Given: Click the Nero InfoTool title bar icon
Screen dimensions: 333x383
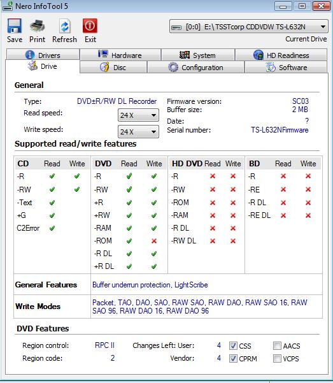Looking at the screenshot, I should [8, 6].
